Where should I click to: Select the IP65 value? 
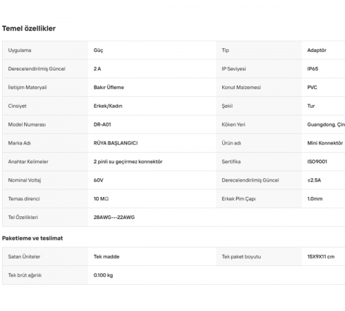[313, 69]
